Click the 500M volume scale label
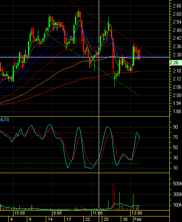This screenshot has height=222, width=182. pos(177,184)
